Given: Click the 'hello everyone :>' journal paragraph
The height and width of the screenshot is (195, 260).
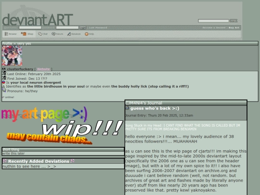Looking at the screenshot, I should [x=180, y=139].
